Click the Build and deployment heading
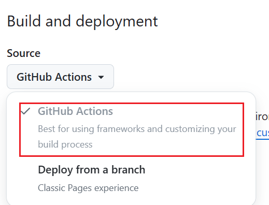Screen dimensions: 269x205 pyautogui.click(x=82, y=22)
